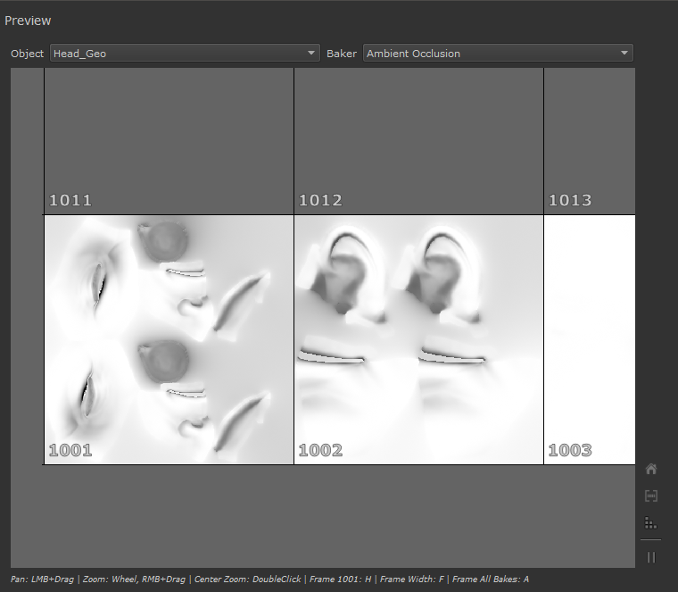Image resolution: width=678 pixels, height=592 pixels.
Task: Click the 1012 tile number label
Action: click(x=320, y=201)
